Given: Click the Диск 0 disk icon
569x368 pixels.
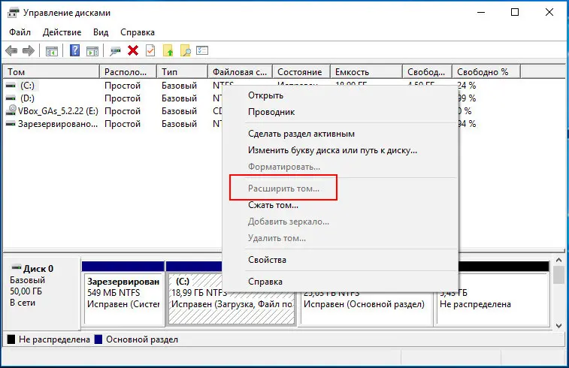Looking at the screenshot, I should (x=17, y=268).
